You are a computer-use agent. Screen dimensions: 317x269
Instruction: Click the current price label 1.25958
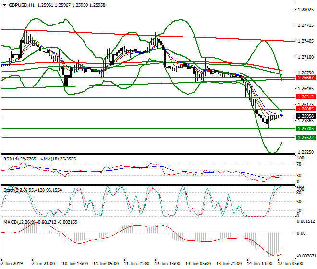[x=305, y=116]
